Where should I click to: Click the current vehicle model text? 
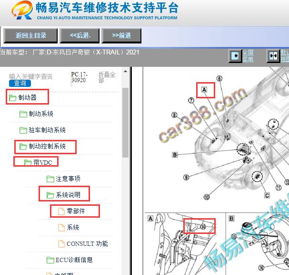coord(70,53)
